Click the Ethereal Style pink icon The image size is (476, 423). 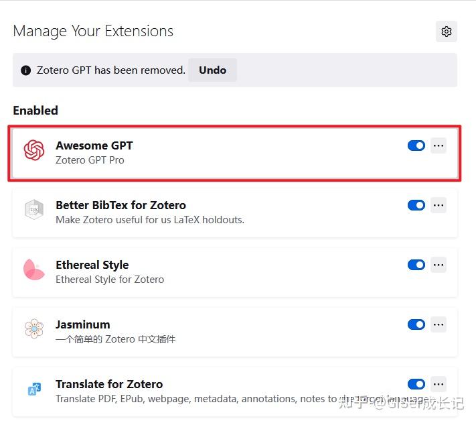point(33,269)
